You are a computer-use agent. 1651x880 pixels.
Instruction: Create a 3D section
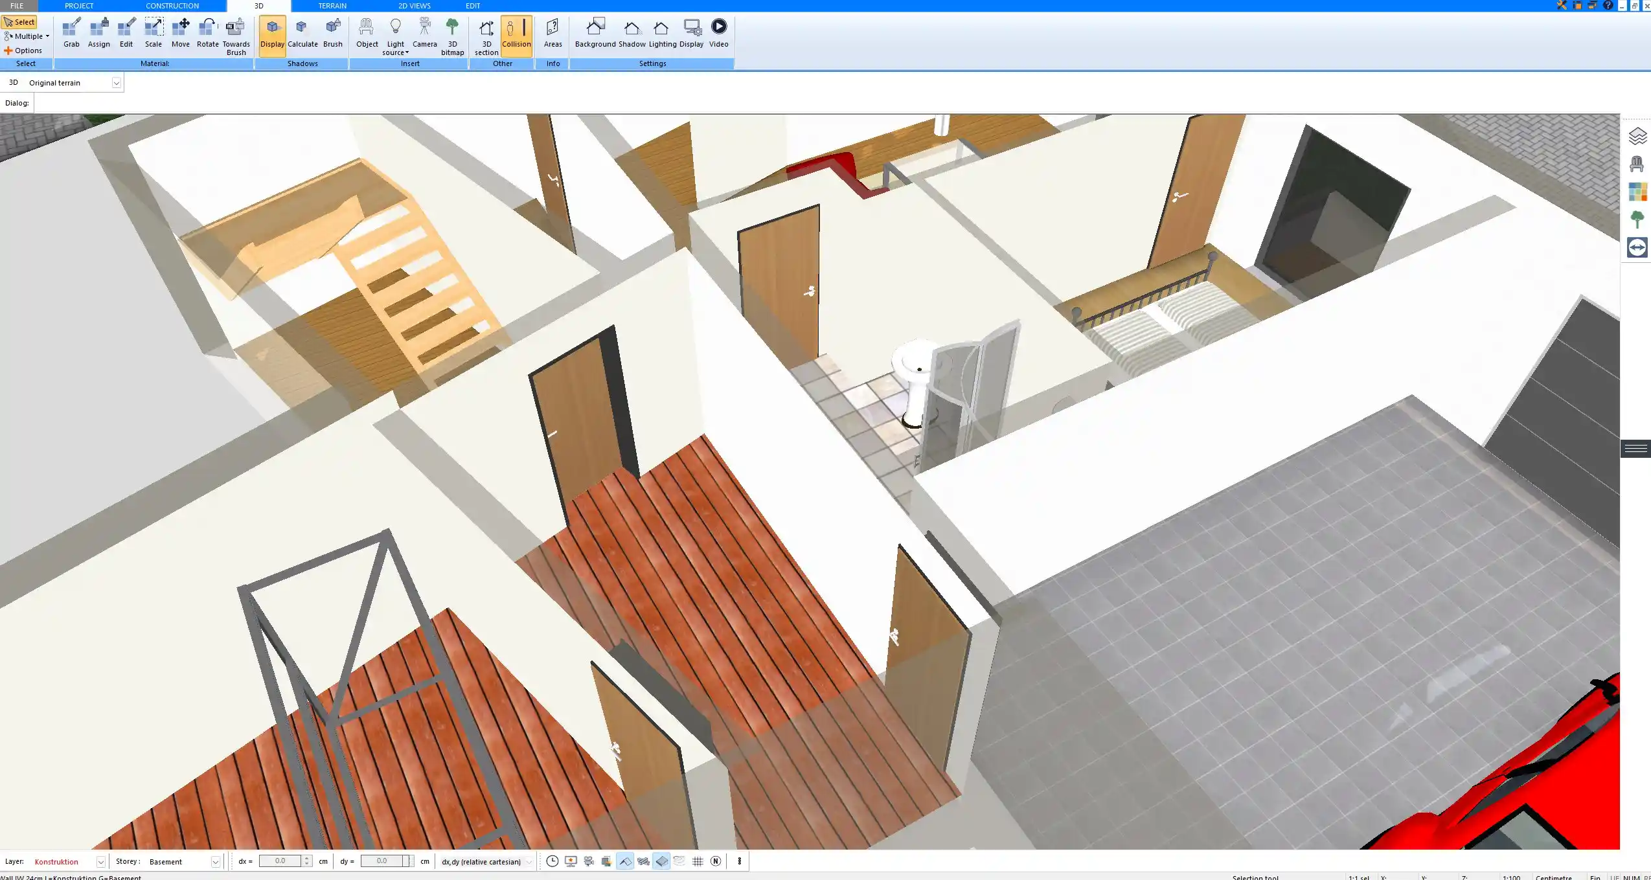486,37
